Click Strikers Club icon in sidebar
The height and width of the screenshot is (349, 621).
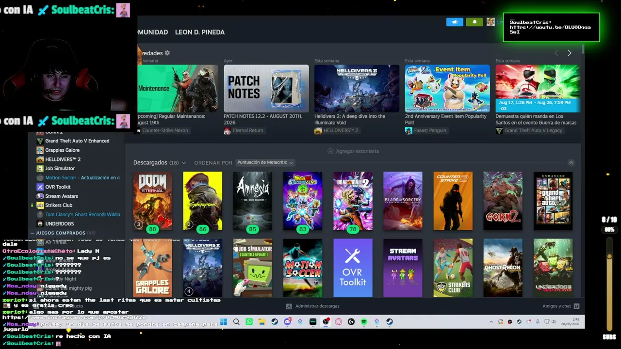coord(40,205)
